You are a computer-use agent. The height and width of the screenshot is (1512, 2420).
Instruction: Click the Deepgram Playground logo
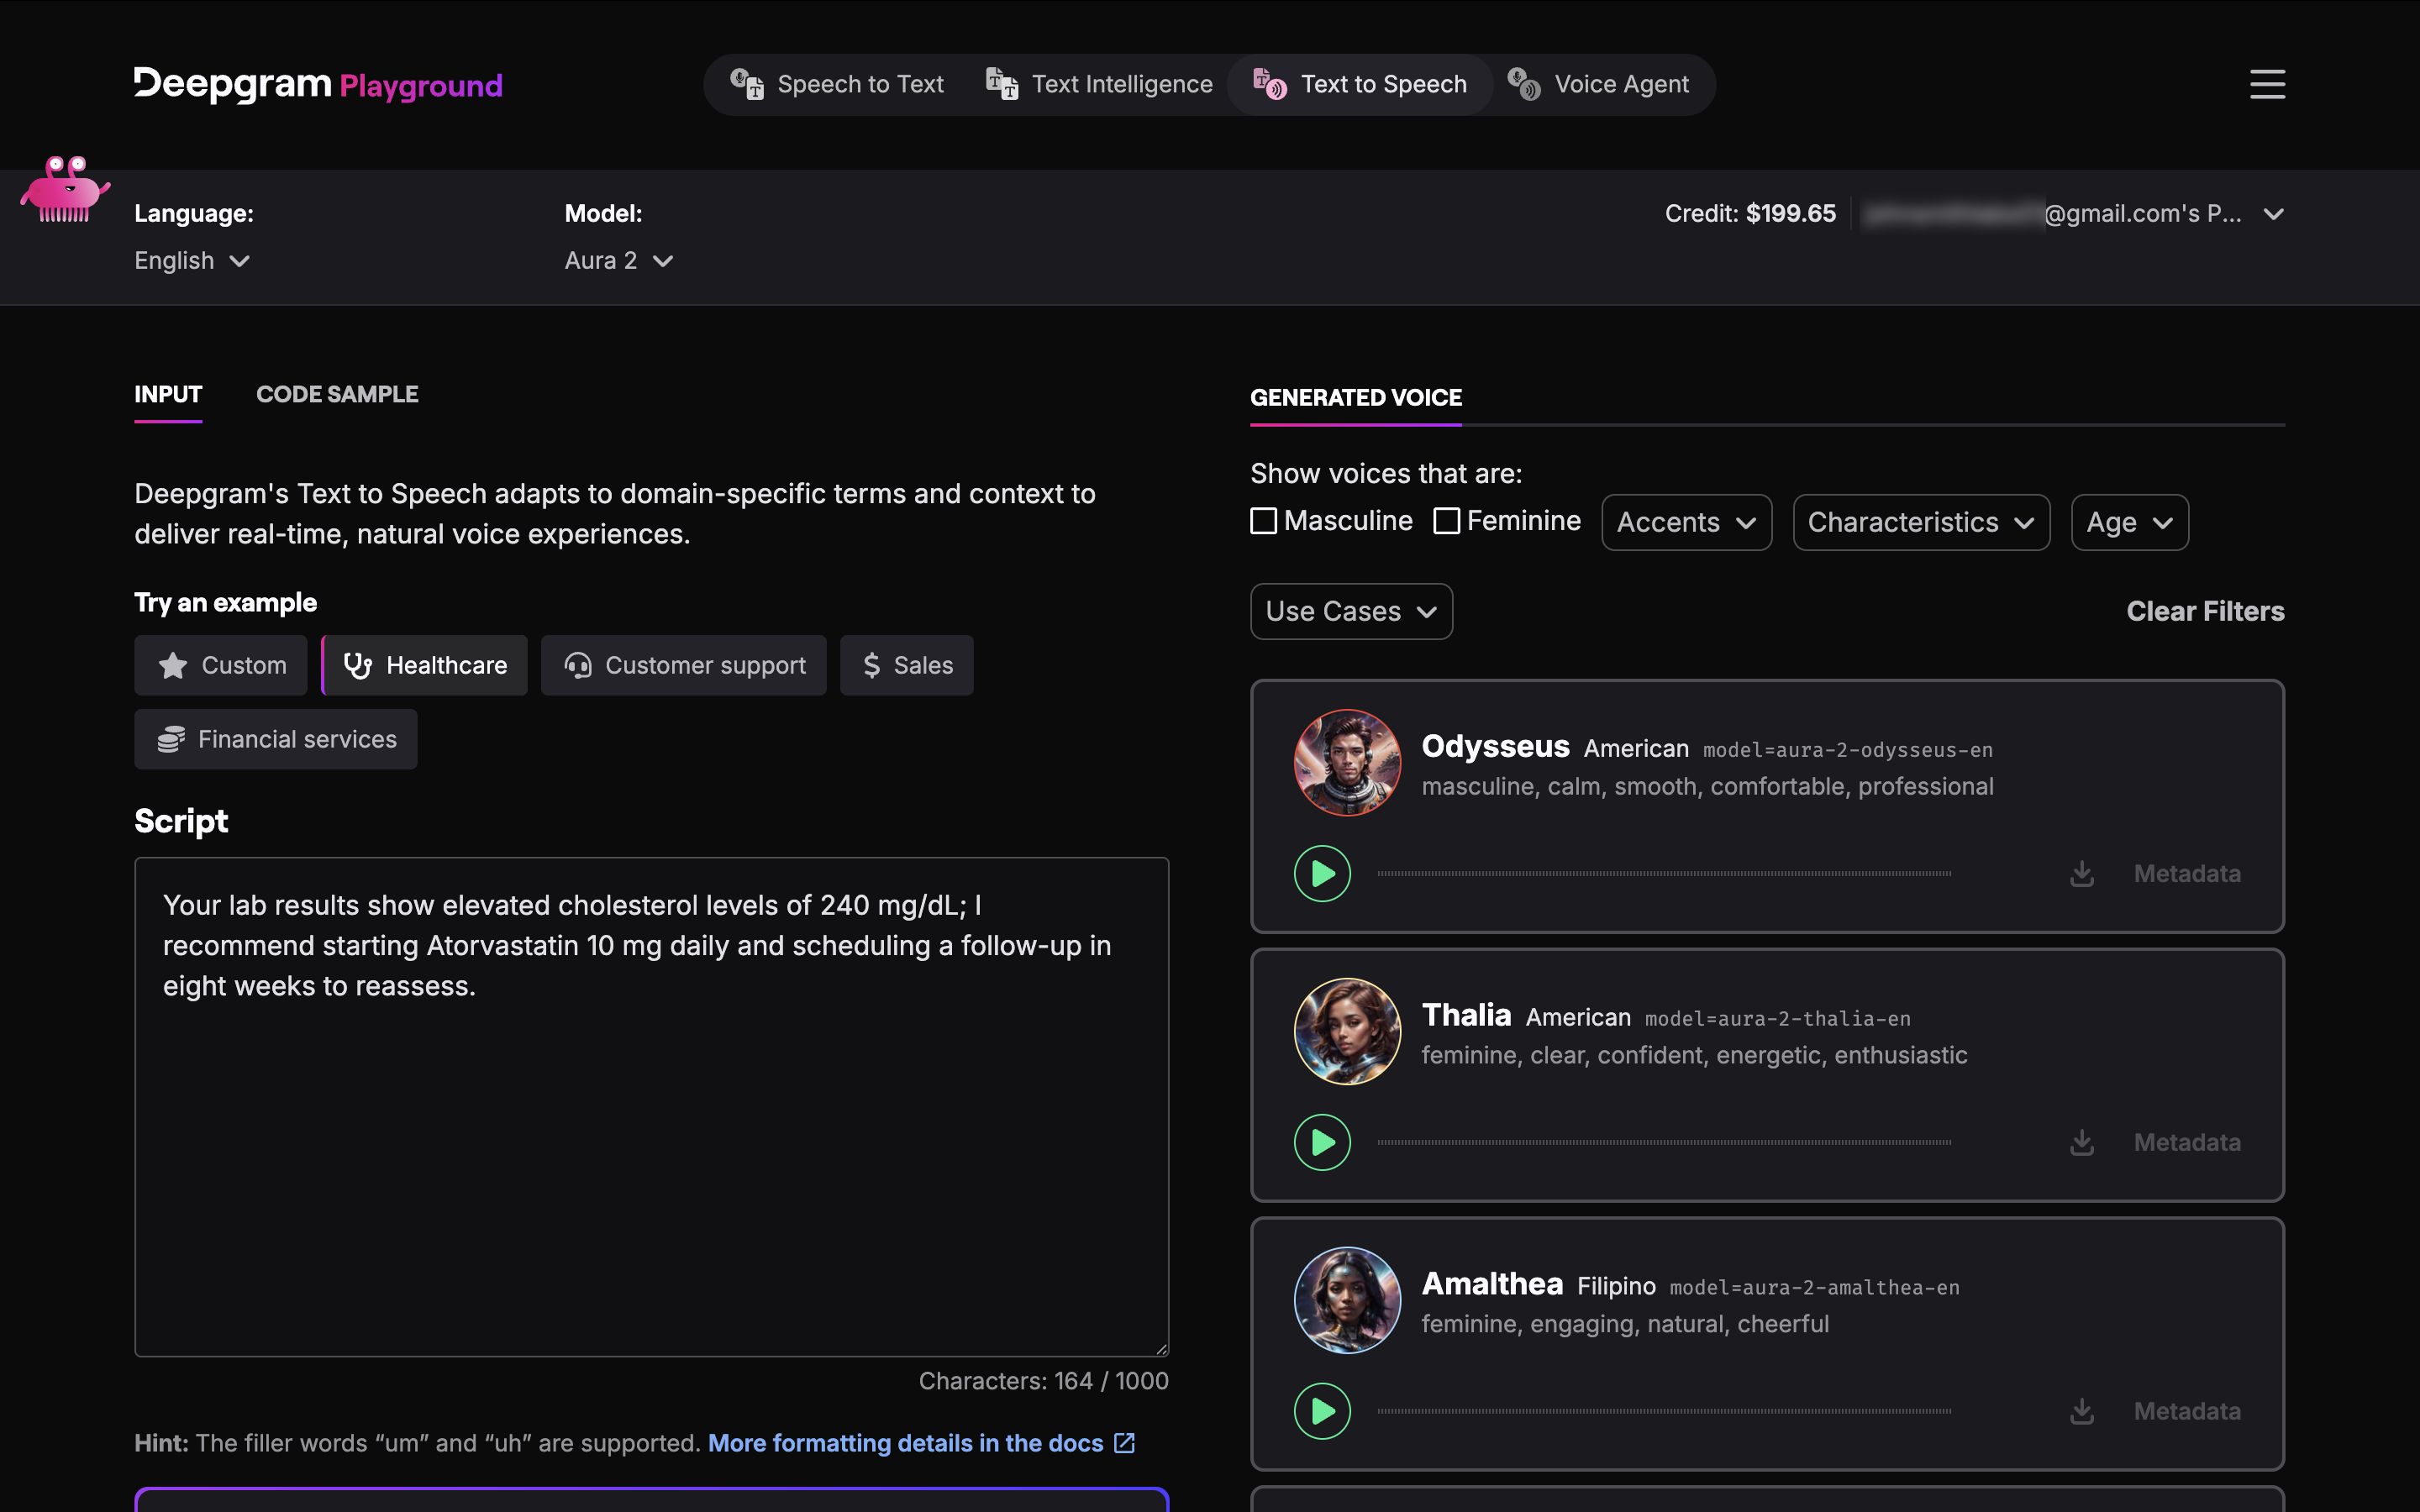(318, 85)
